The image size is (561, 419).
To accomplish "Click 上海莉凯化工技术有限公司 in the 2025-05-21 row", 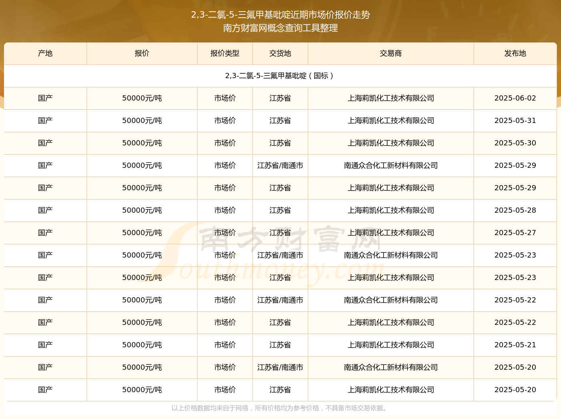I will pos(391,345).
